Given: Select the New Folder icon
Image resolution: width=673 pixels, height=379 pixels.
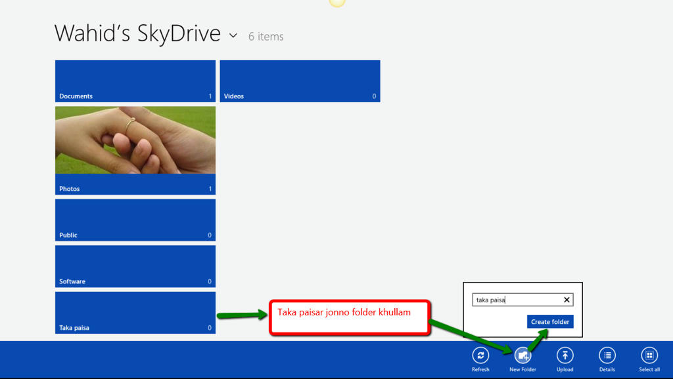Looking at the screenshot, I should [522, 356].
